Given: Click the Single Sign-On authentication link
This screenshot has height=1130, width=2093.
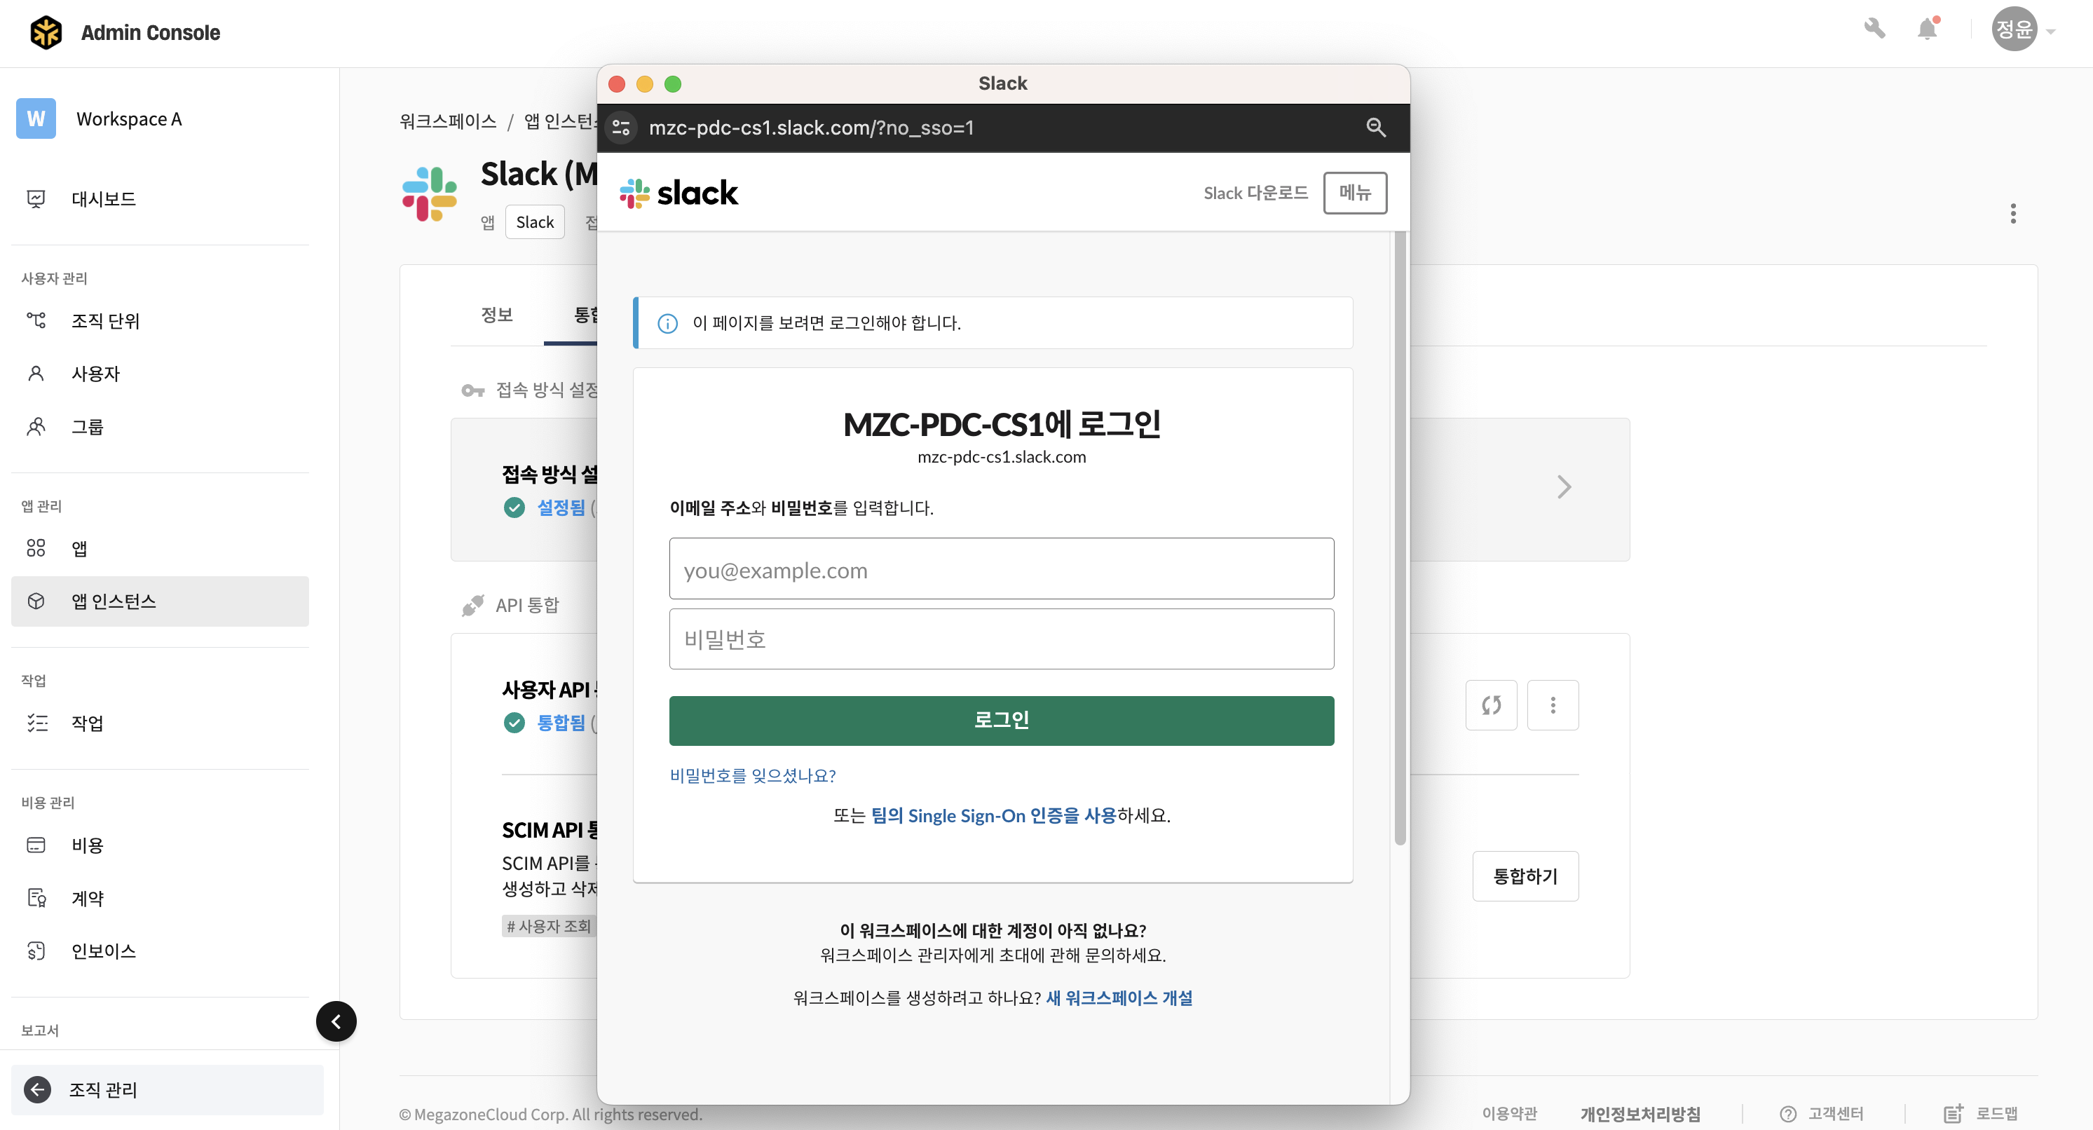Looking at the screenshot, I should click(x=993, y=815).
